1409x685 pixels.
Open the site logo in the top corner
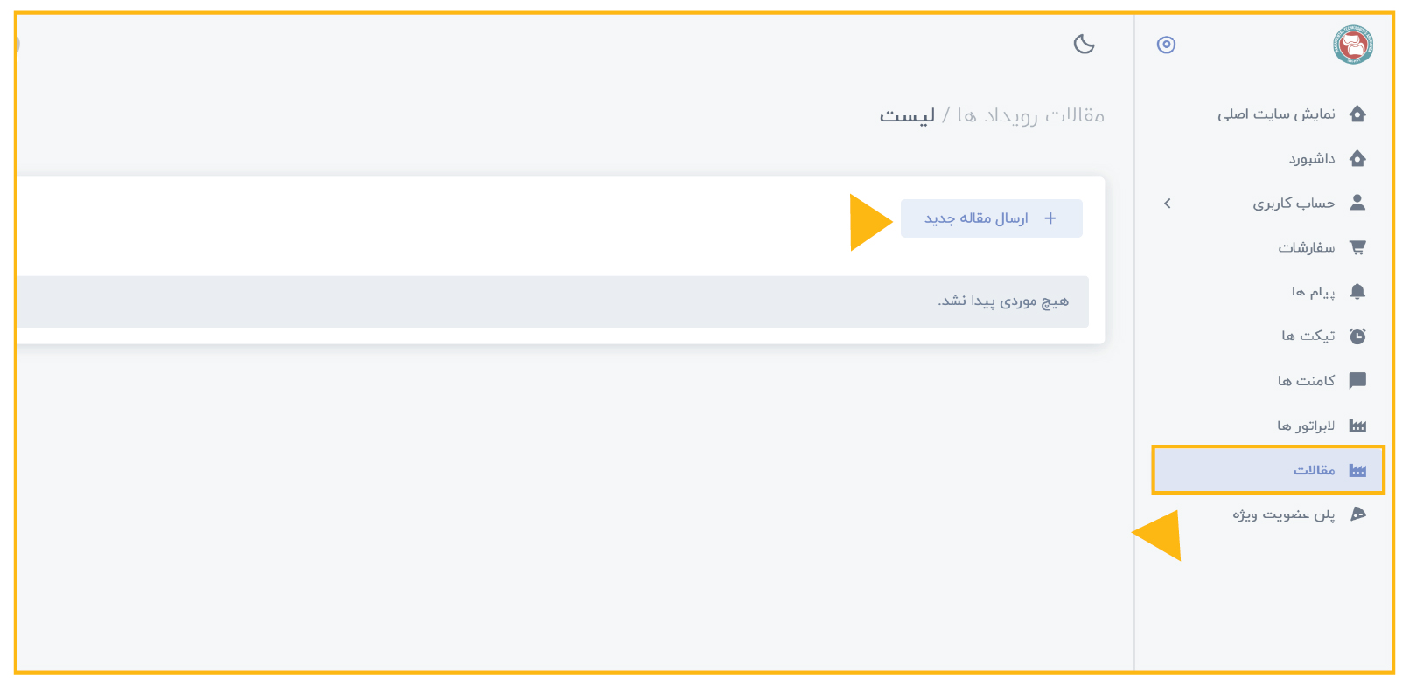(1353, 45)
